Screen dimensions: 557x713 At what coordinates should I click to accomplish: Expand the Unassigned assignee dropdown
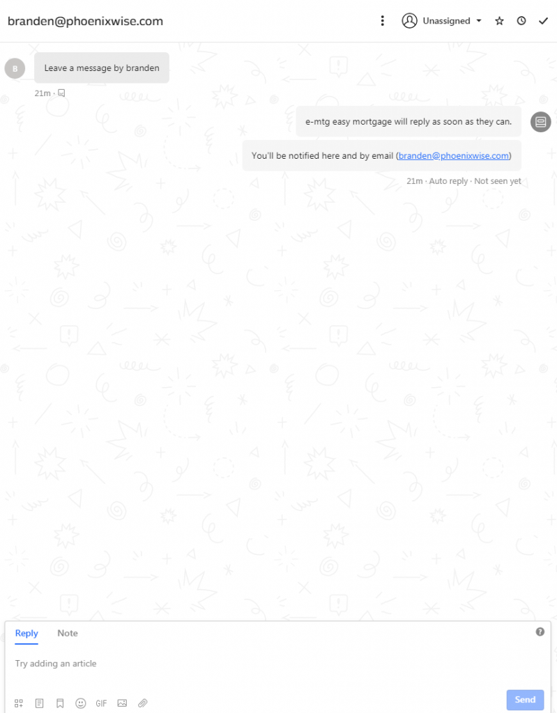(452, 21)
